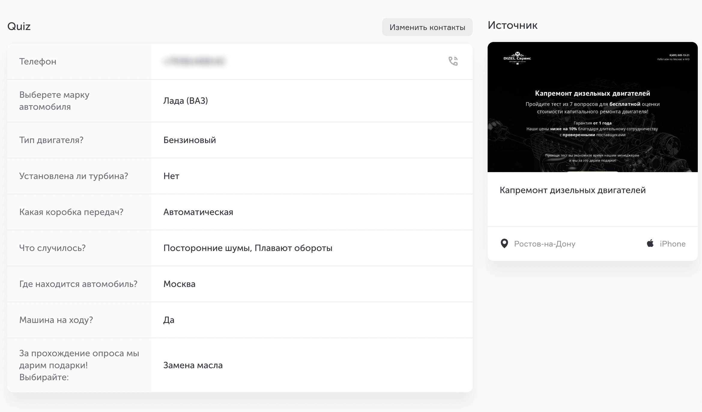
Task: Click the phone call icon in Телефон row
Action: tap(453, 61)
